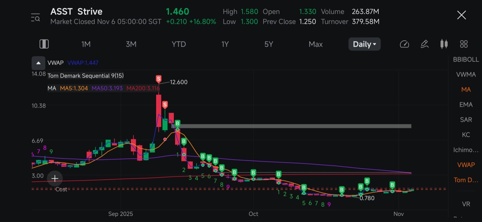Open the Daily interval dropdown

364,44
